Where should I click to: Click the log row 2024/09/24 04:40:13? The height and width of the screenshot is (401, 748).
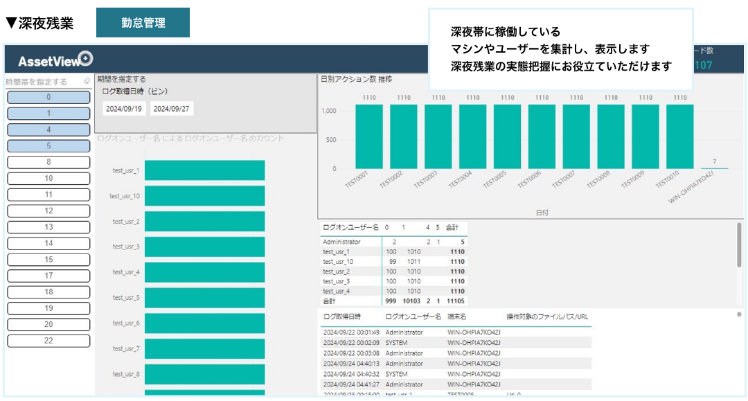[456, 364]
